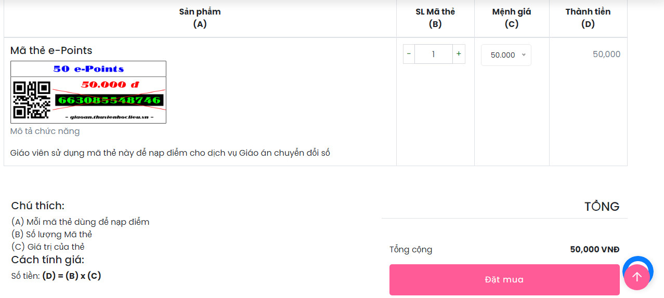
Task: Click the Sản phẩm (A) column header
Action: [200, 18]
